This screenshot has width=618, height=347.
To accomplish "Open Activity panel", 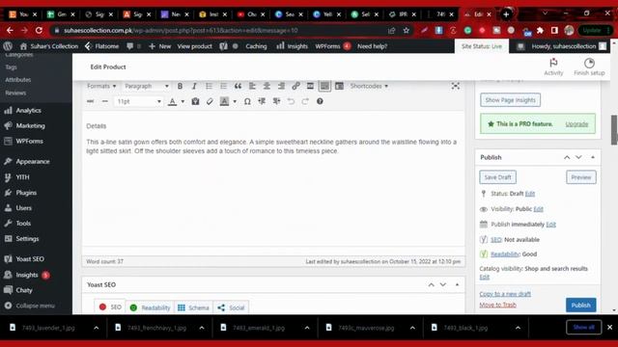I will pyautogui.click(x=553, y=67).
